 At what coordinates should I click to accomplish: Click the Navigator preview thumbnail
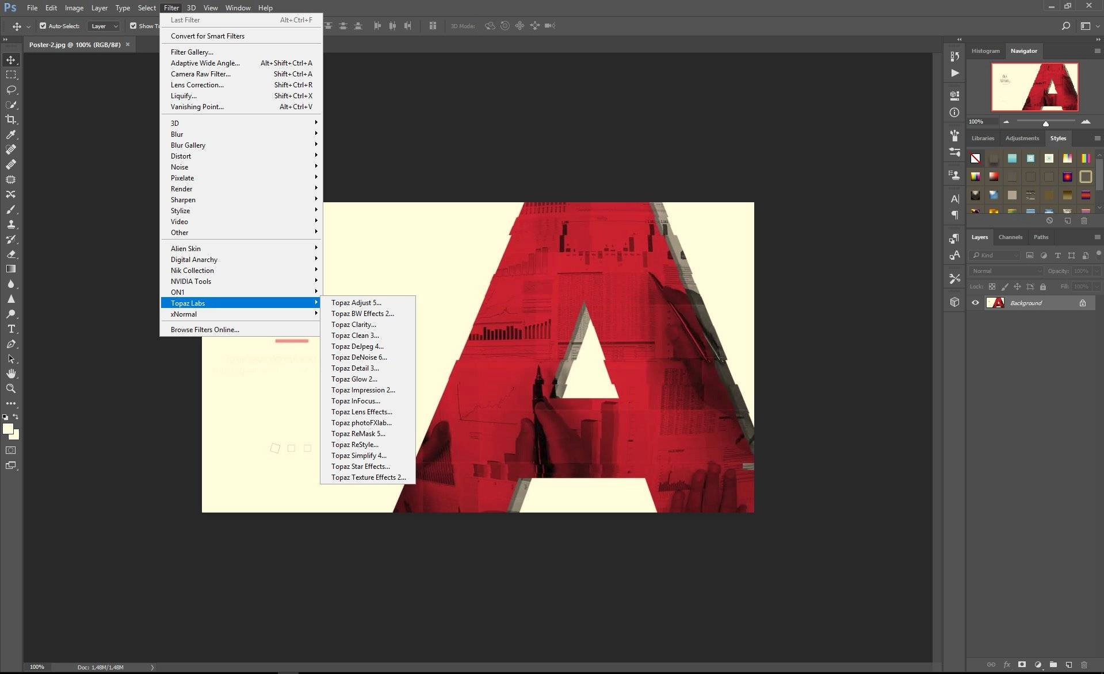coord(1034,87)
